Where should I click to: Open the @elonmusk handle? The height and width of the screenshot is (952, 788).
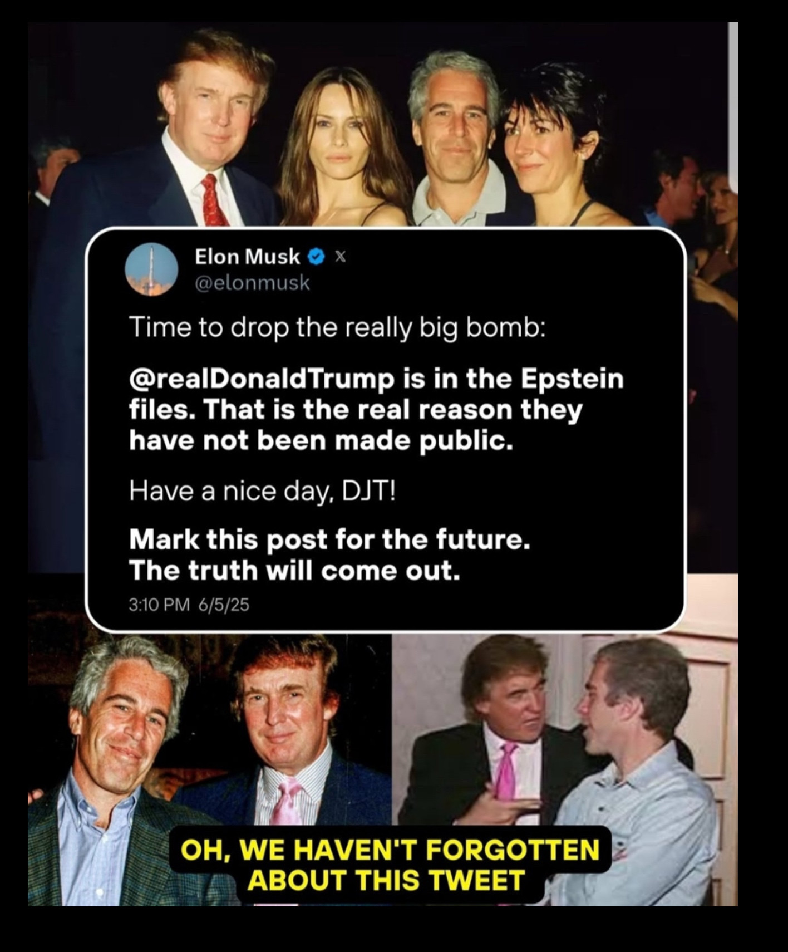pyautogui.click(x=252, y=283)
